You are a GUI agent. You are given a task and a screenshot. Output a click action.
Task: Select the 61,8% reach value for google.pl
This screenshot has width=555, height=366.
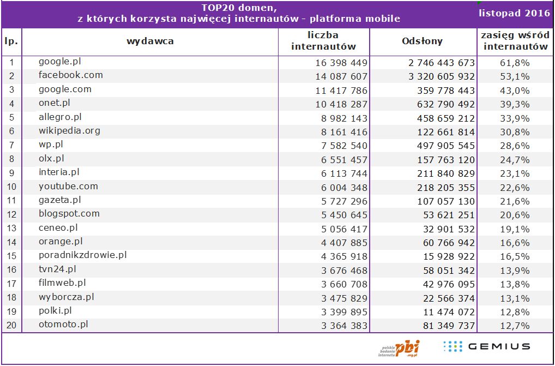click(x=515, y=63)
